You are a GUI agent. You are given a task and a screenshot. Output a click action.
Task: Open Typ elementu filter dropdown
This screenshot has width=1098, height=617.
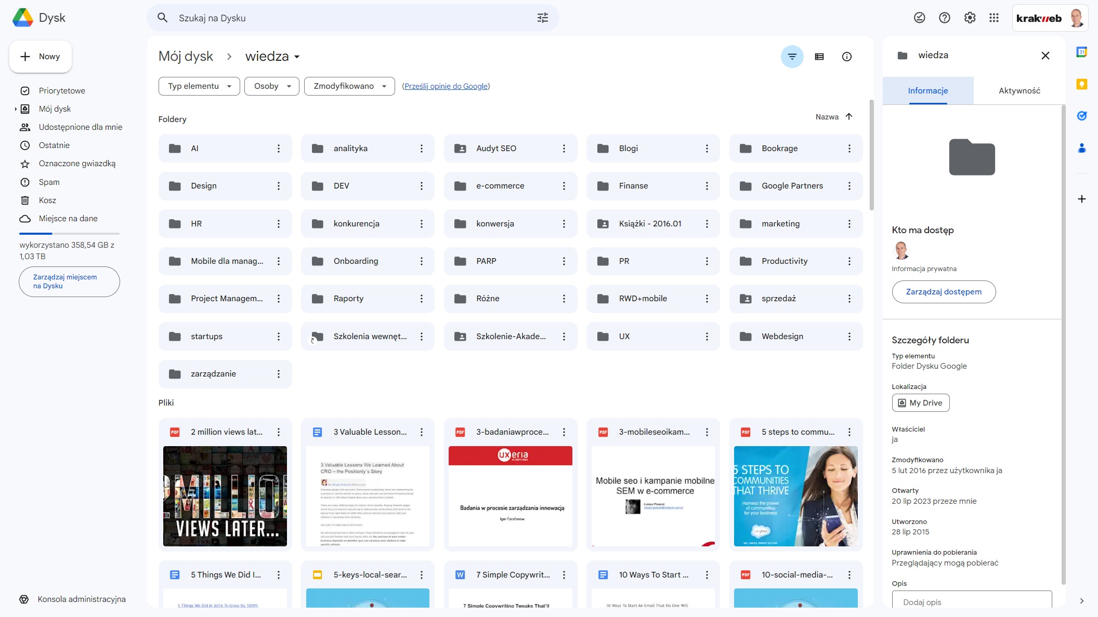(199, 86)
